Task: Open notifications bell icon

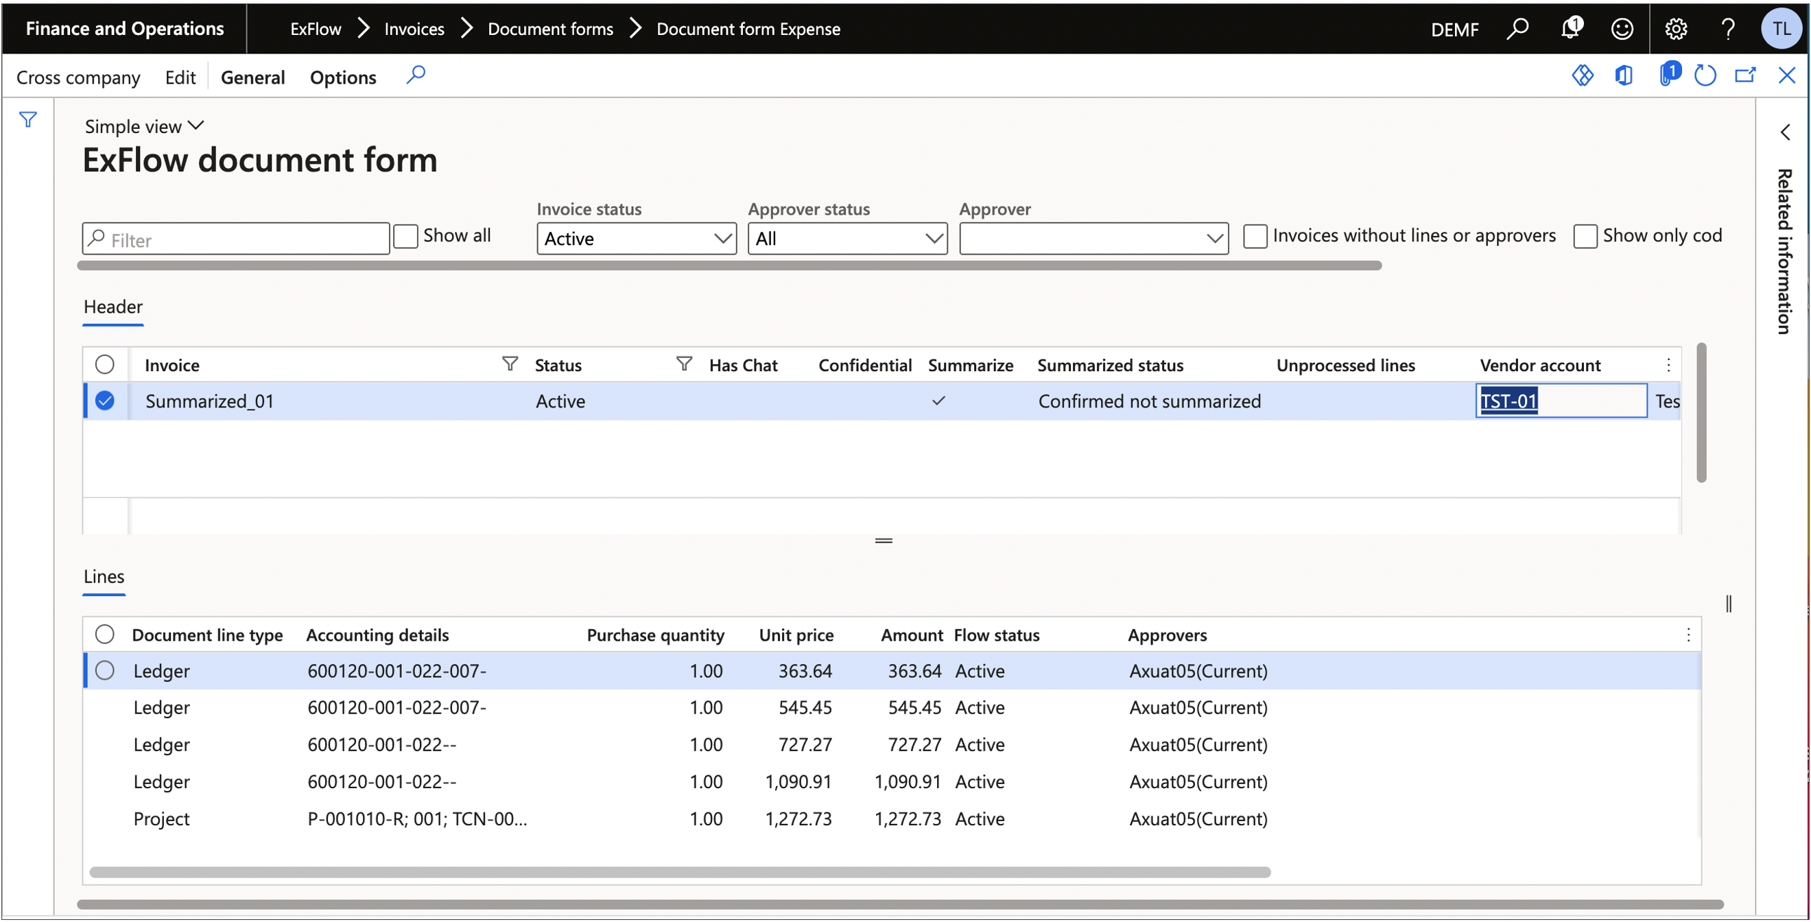Action: click(x=1571, y=29)
